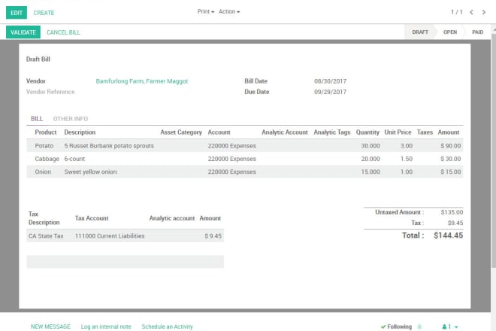
Task: Select the OPEN status stage
Action: point(450,32)
